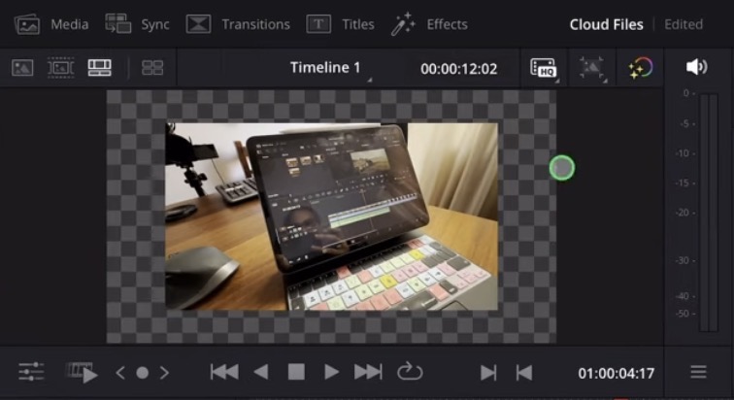This screenshot has width=734, height=400.
Task: Select Source Tape viewer mode icon
Action: pyautogui.click(x=61, y=68)
